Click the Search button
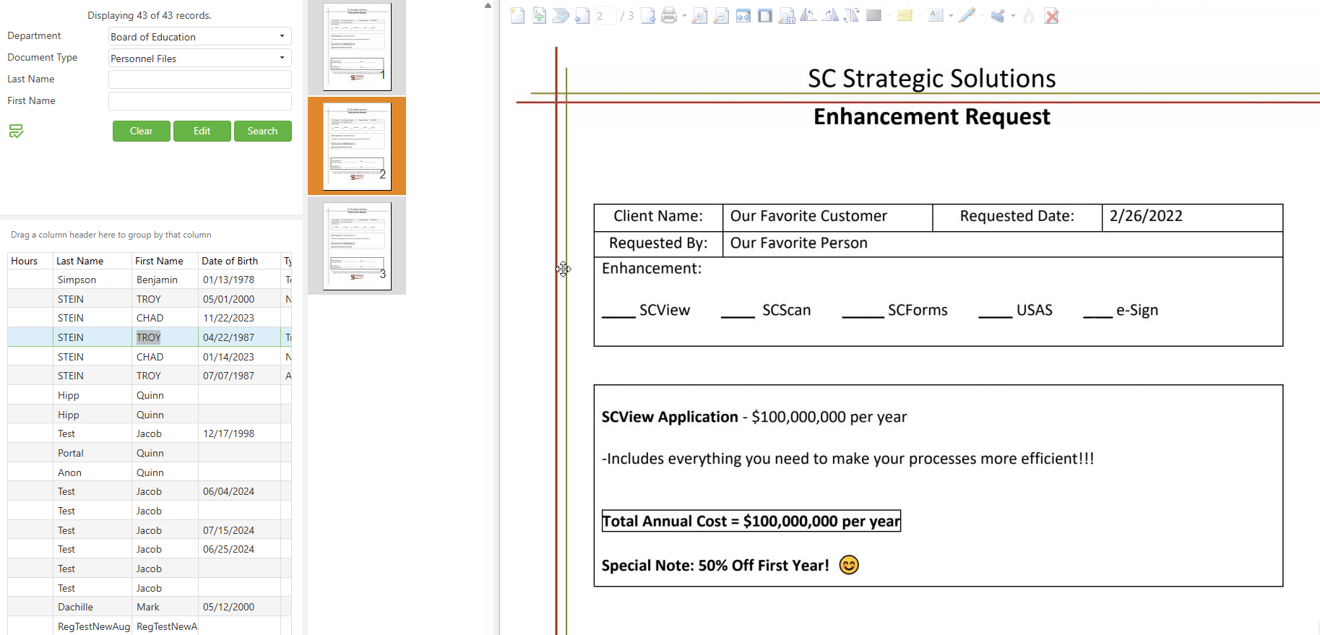Screen dimensions: 1320x635 [x=263, y=131]
